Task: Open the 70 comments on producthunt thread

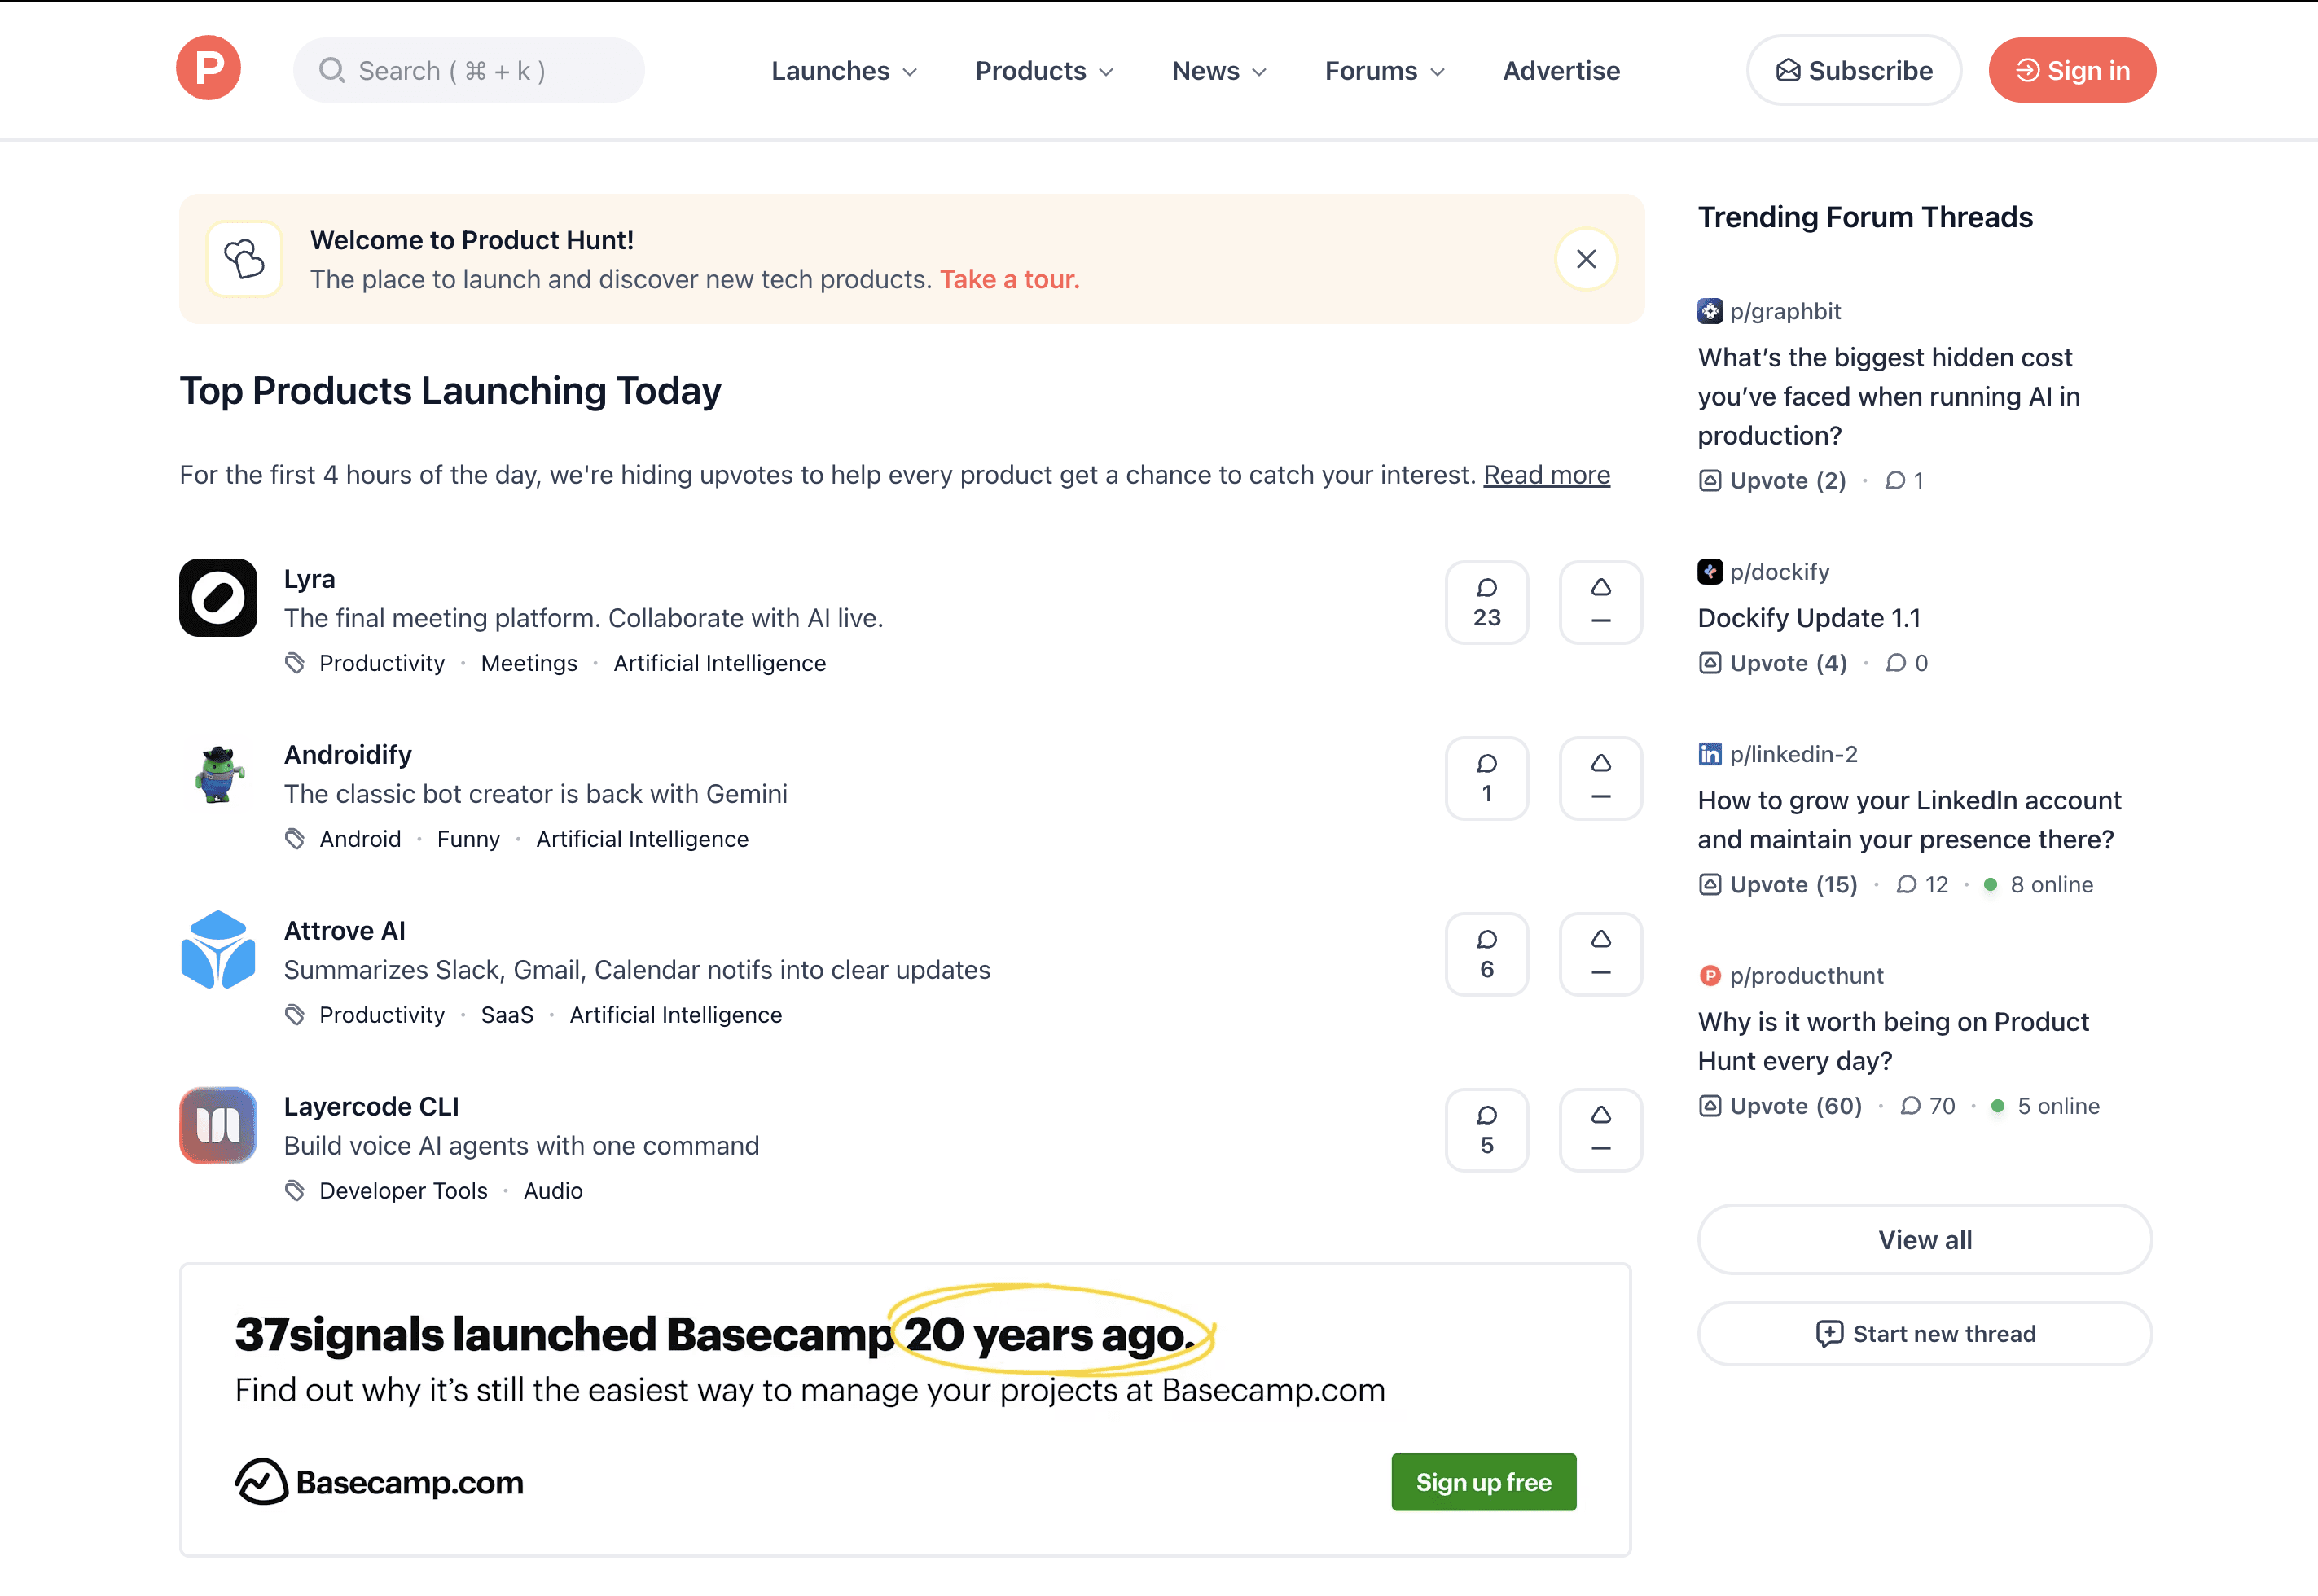Action: (x=1927, y=1106)
